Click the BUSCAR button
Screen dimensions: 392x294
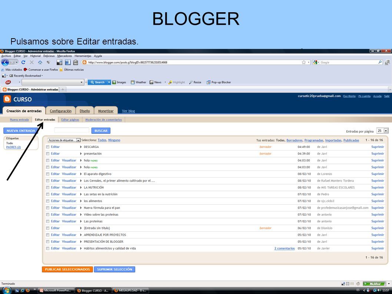coord(101,131)
